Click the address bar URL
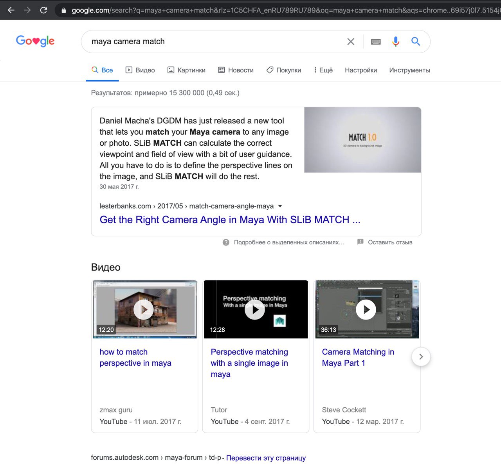This screenshot has width=501, height=466. (286, 11)
